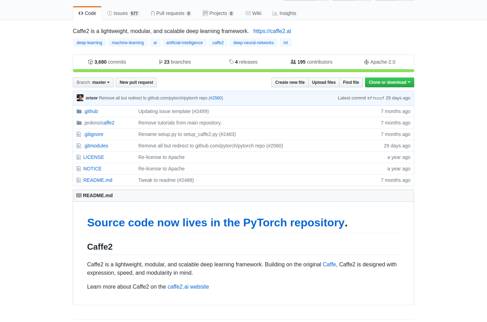Click the Apache-2.0 license scale icon

[x=366, y=62]
